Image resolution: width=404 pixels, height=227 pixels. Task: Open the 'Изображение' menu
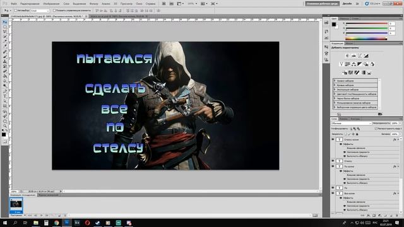tap(51, 4)
